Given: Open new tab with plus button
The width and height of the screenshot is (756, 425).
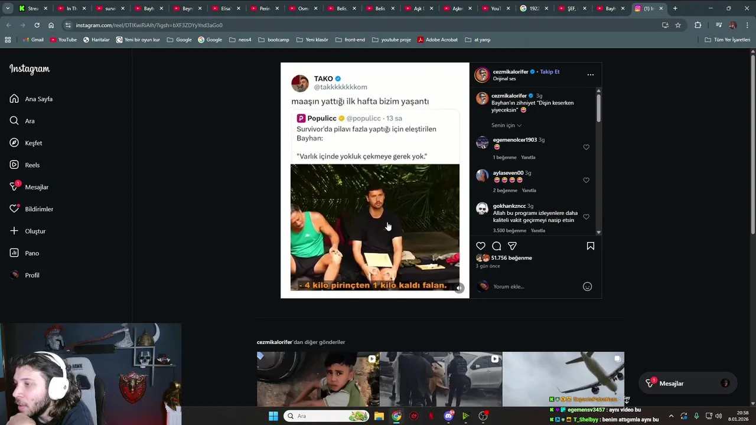Looking at the screenshot, I should point(675,8).
